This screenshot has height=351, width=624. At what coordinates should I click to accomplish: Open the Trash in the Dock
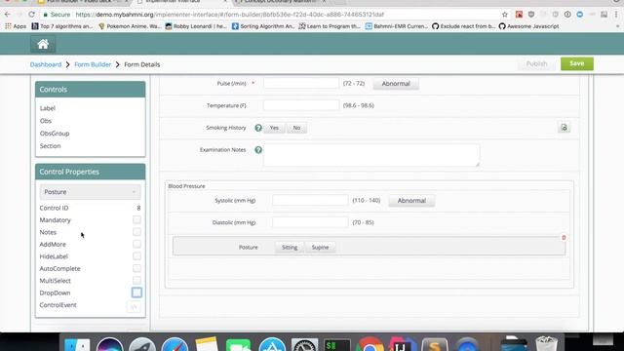(x=546, y=344)
